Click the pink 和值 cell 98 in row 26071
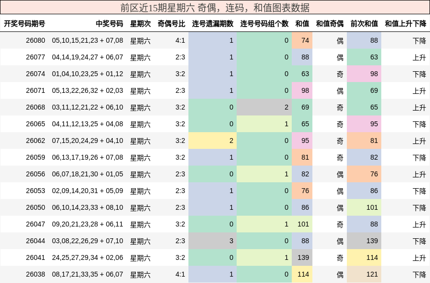 click(x=302, y=91)
